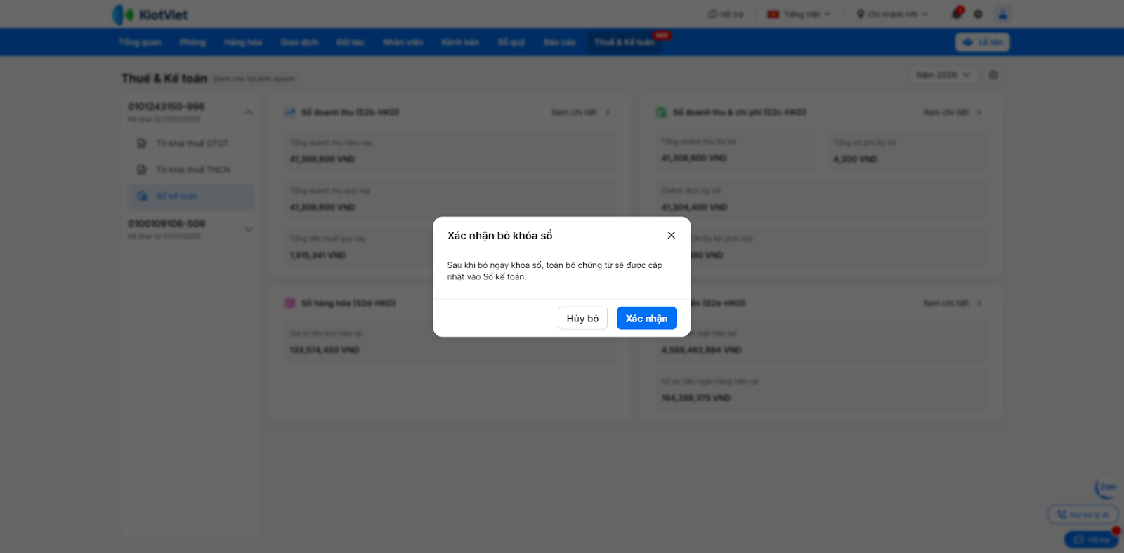Open the notifications bell icon
1124x553 pixels.
[x=957, y=13]
